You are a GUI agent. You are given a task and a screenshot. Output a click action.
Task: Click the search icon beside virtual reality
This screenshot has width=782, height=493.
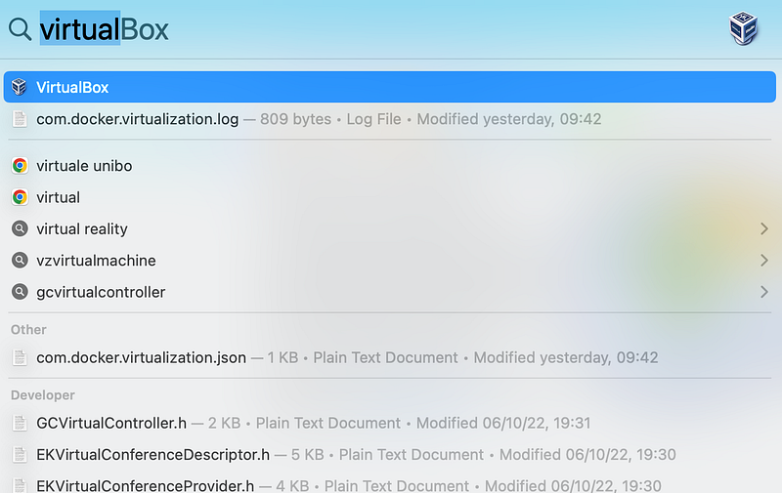[20, 228]
